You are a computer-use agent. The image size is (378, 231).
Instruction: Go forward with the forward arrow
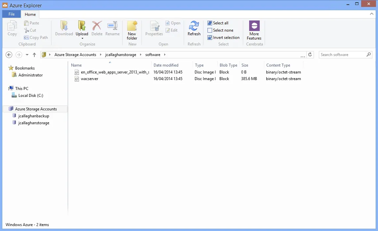click(x=19, y=55)
